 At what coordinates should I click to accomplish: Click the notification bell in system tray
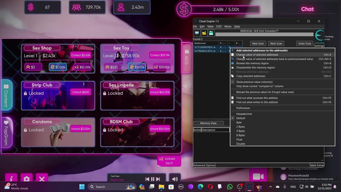(335, 187)
